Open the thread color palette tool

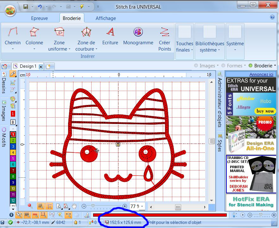coord(12,99)
